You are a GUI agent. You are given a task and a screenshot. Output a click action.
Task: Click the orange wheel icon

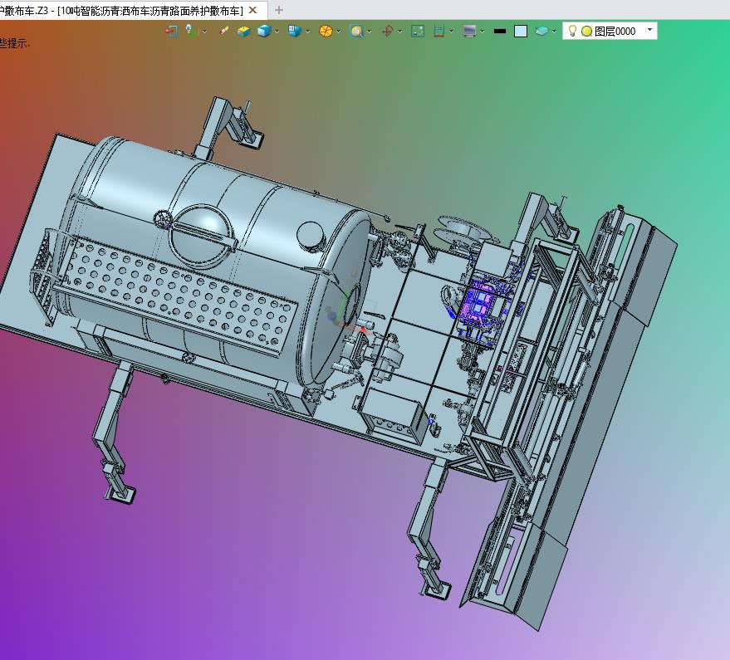point(326,31)
